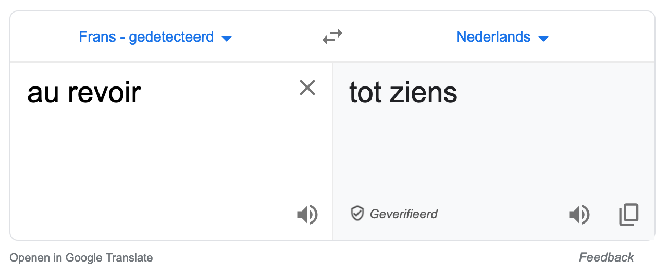Open the translation in Google Translate
This screenshot has height=273, width=667.
(81, 257)
